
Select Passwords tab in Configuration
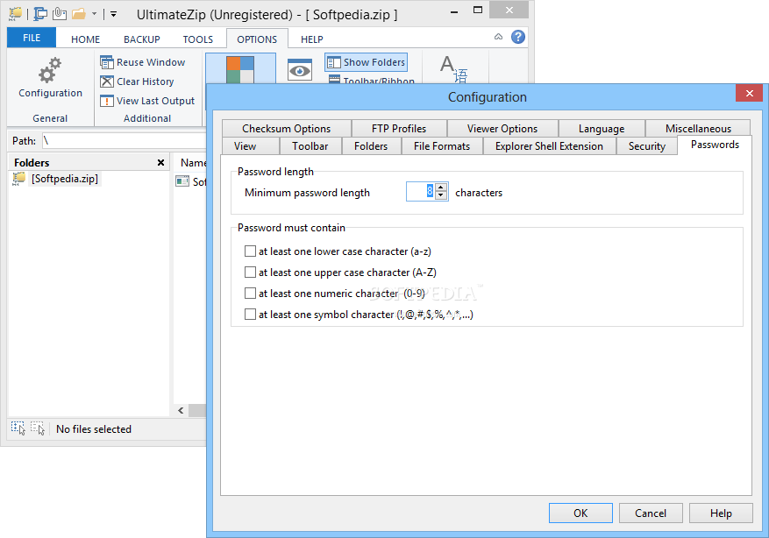(715, 145)
